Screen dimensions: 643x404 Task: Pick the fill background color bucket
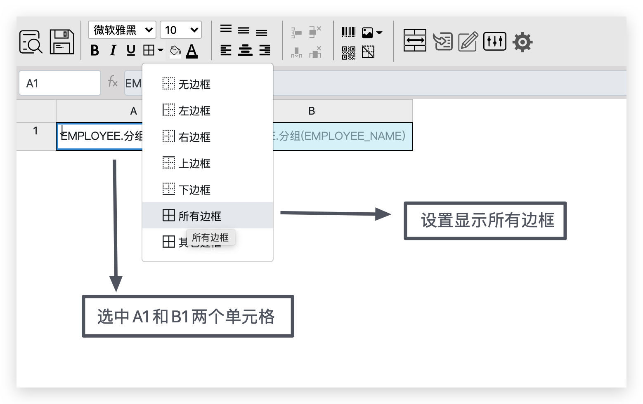tap(175, 50)
